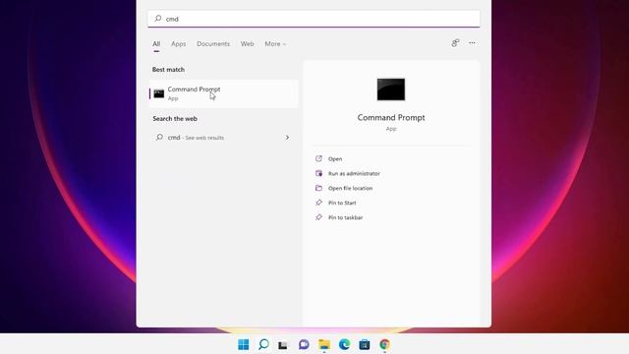Click the large Command Prompt preview thumbnail
The image size is (629, 354).
click(391, 89)
